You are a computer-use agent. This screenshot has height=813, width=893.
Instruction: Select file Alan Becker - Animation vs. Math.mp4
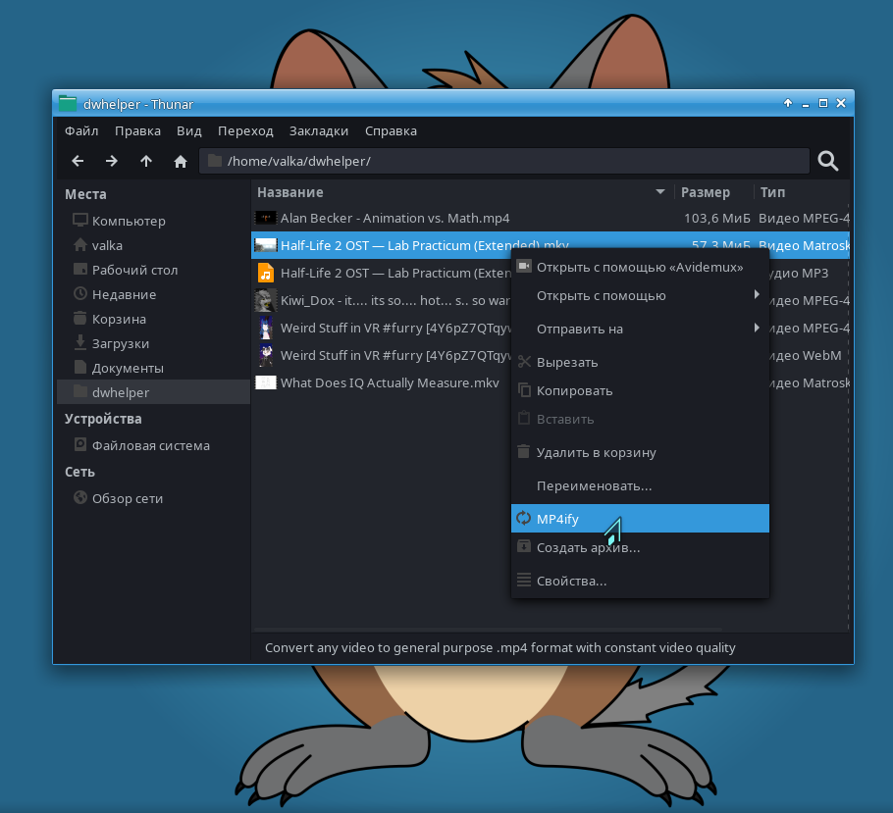[x=395, y=218]
